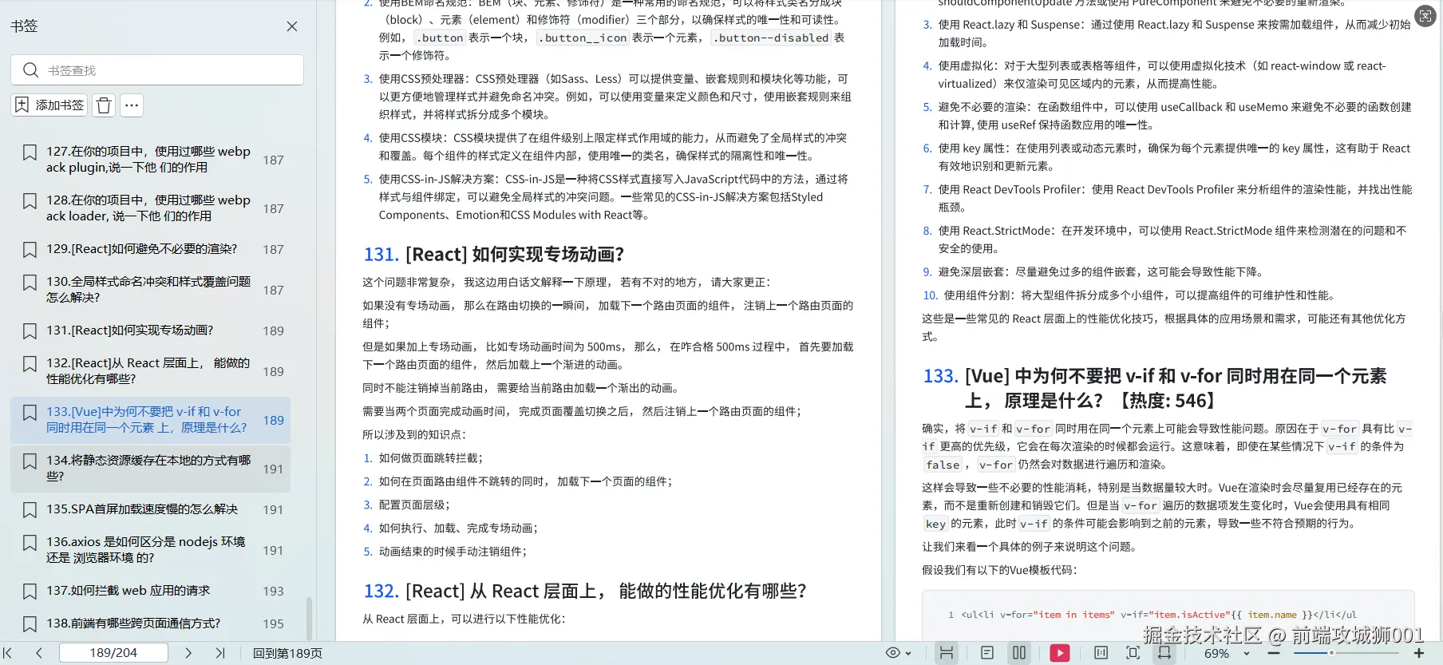1443x665 pixels.
Task: Click heading 133. [Vue] 中为何不要把 v-if
Action: tap(1155, 388)
